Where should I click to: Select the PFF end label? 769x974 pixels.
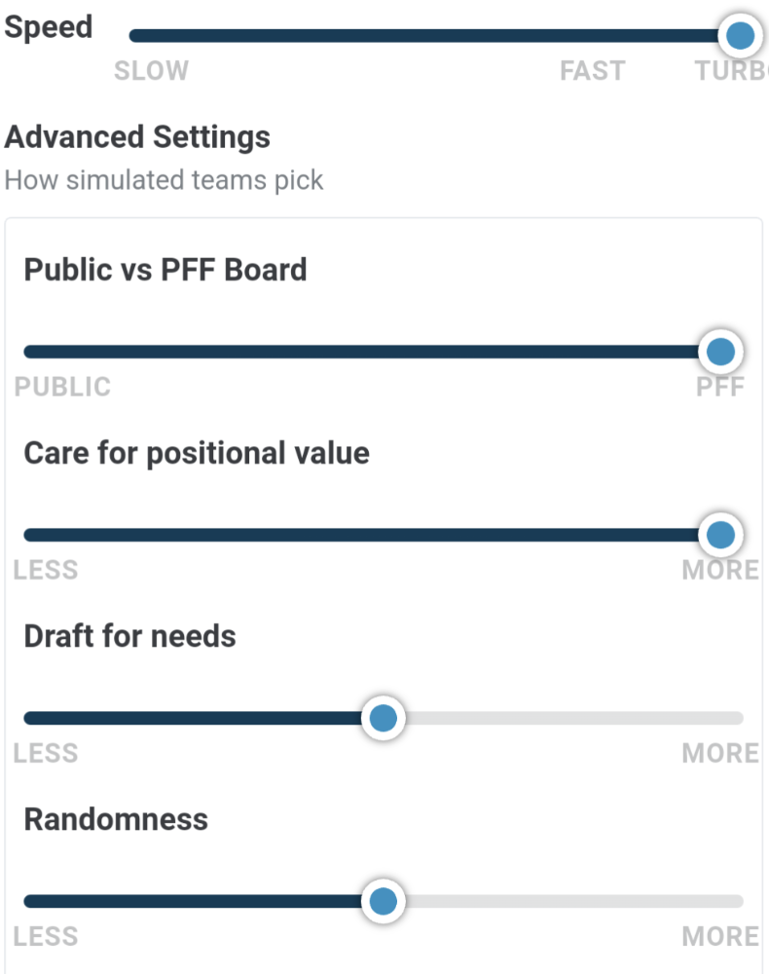click(x=720, y=387)
